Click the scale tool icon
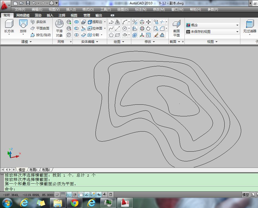The image size is (258, 208). 148,35
